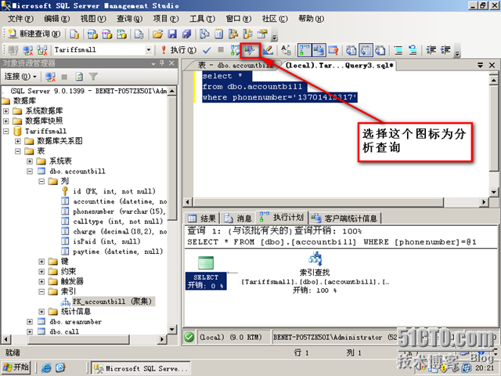The image size is (501, 376).
Task: Click the SELECT execution plan node
Action: 206,273
